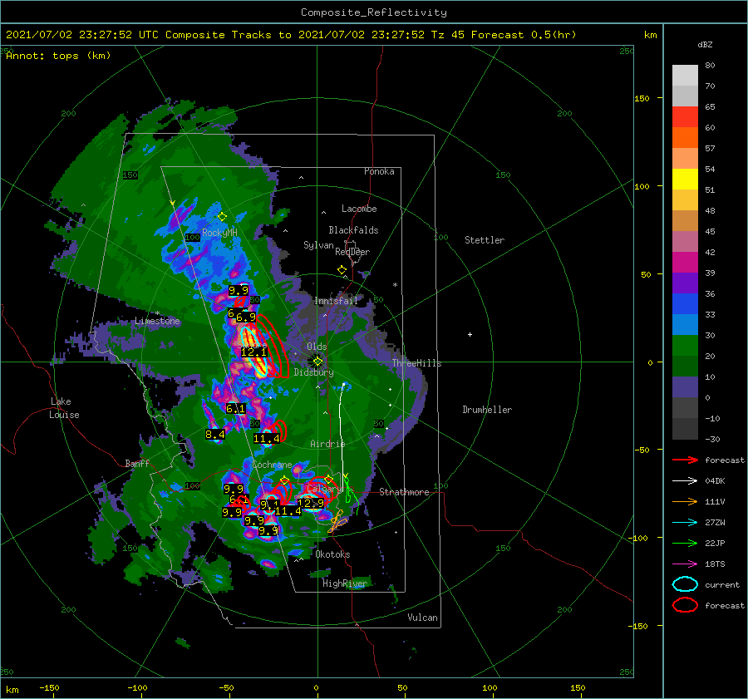The image size is (748, 699).
Task: Click the red forecast arrow legend icon
Action: (685, 460)
